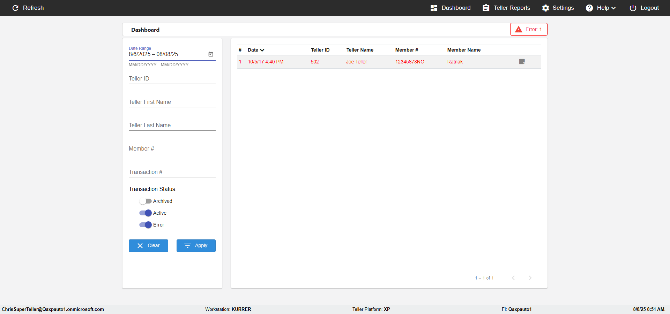
Task: Click the Clear filter button
Action: click(148, 246)
